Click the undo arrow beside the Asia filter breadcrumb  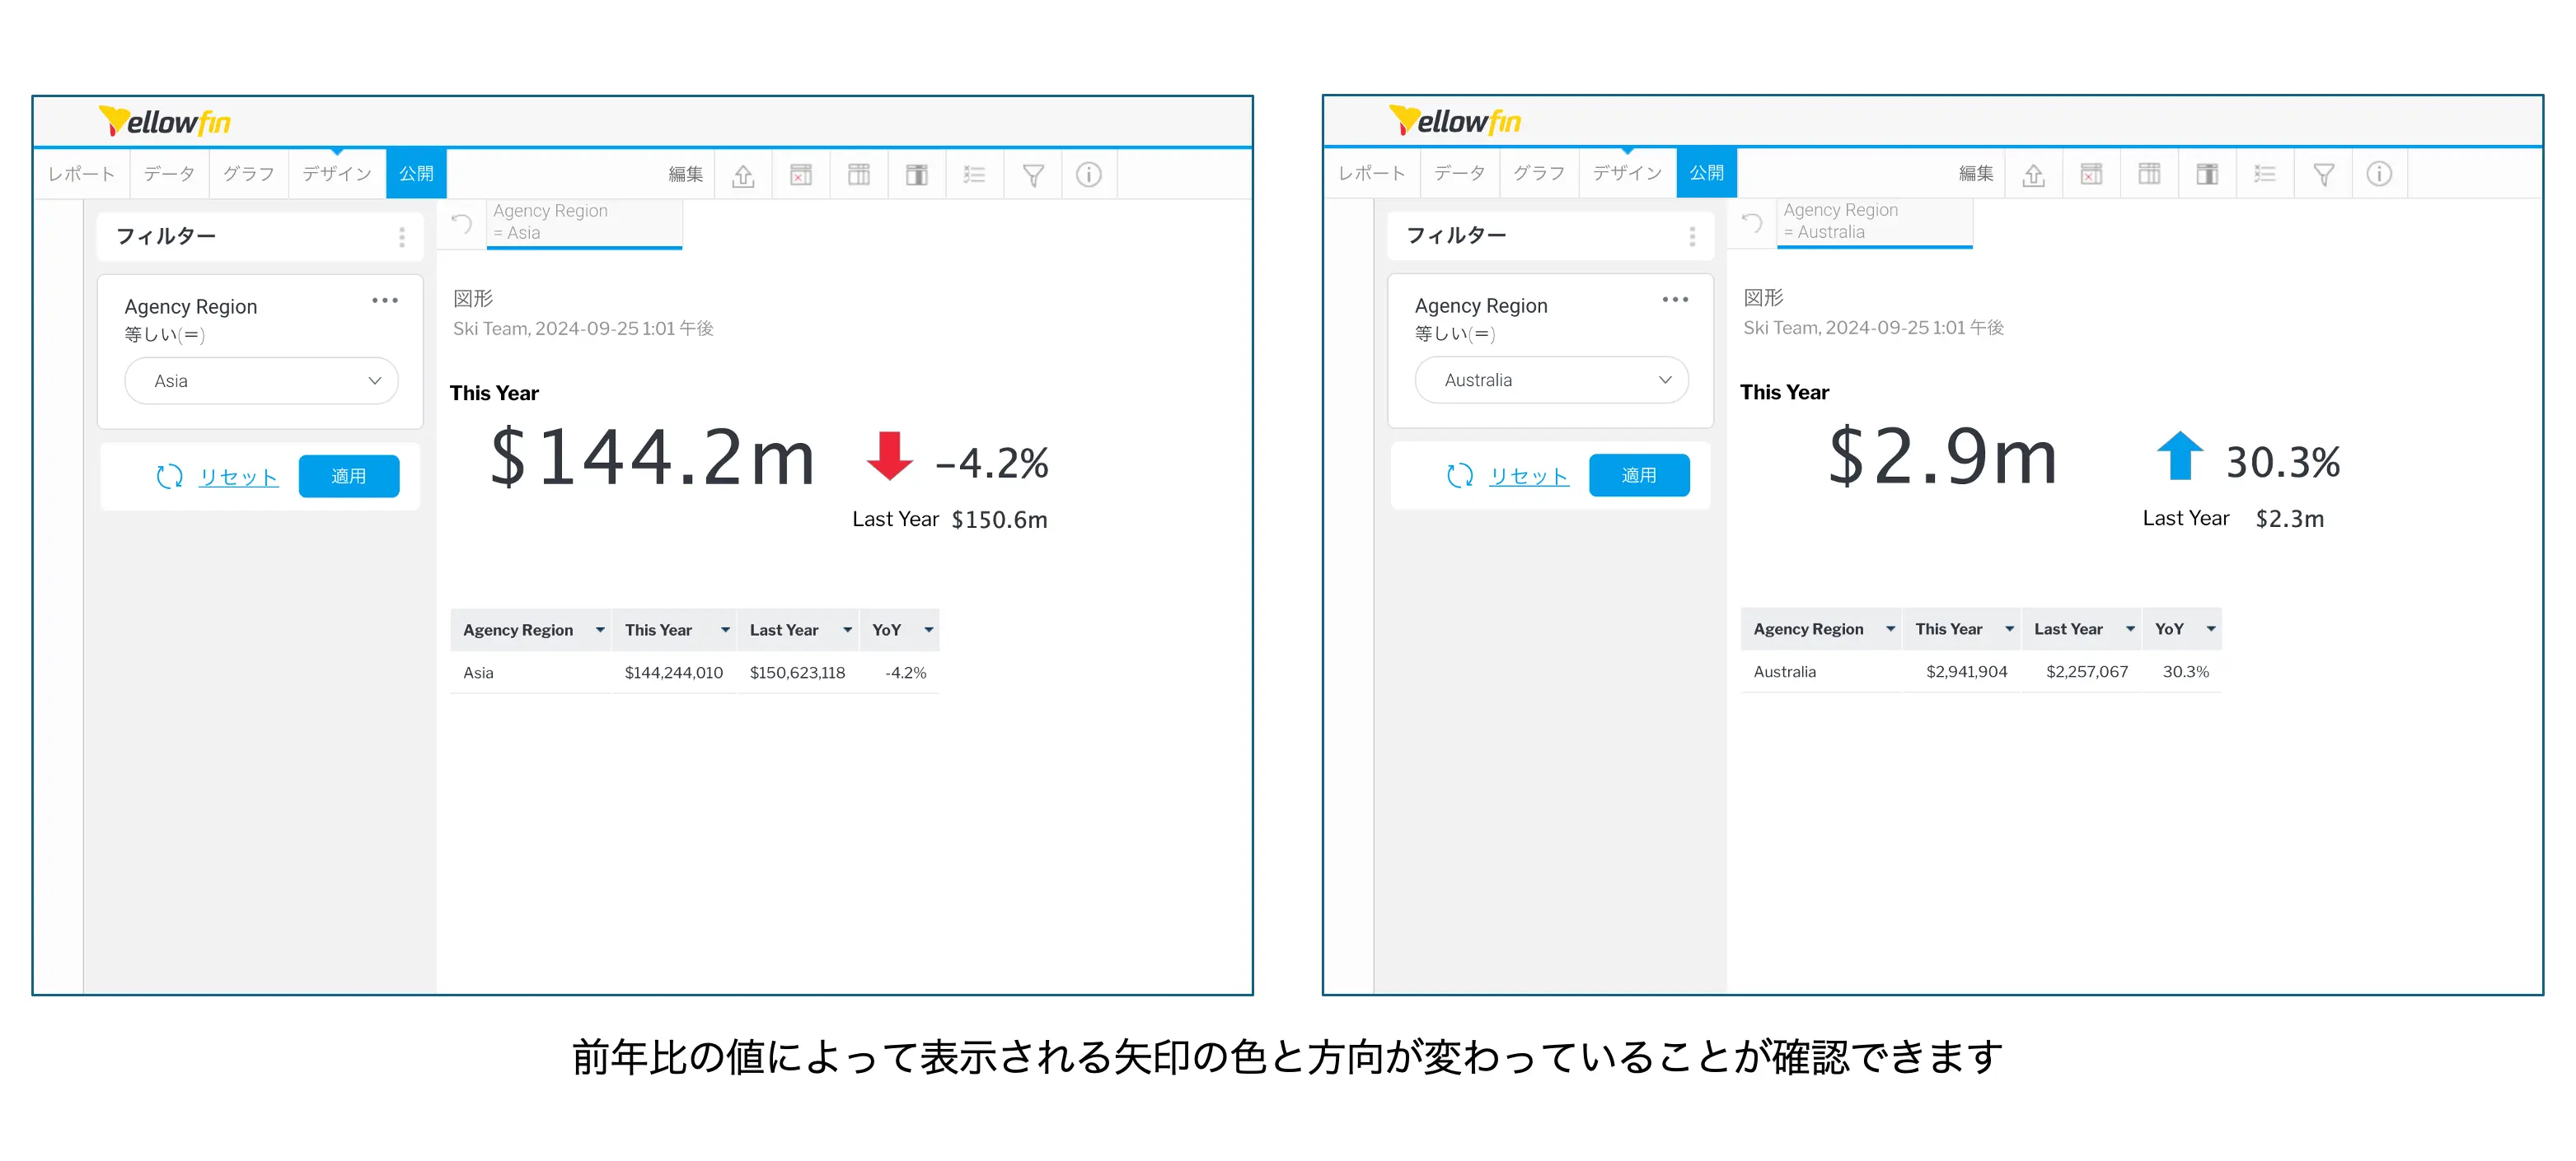[461, 223]
